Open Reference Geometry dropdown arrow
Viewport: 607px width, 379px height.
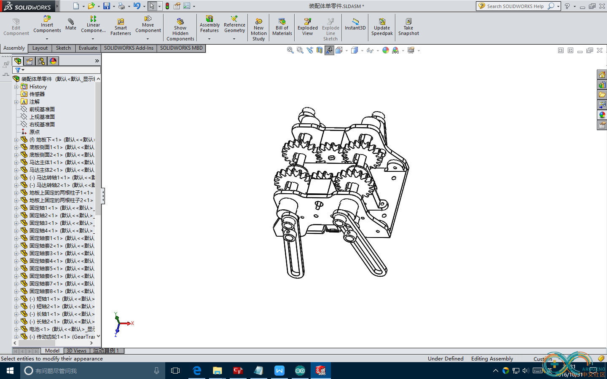tap(234, 39)
